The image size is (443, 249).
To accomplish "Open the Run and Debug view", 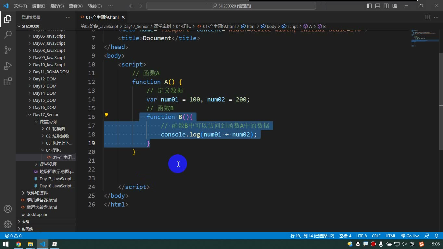I will (x=8, y=66).
